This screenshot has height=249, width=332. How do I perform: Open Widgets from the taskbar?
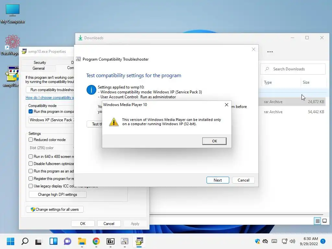point(53,241)
